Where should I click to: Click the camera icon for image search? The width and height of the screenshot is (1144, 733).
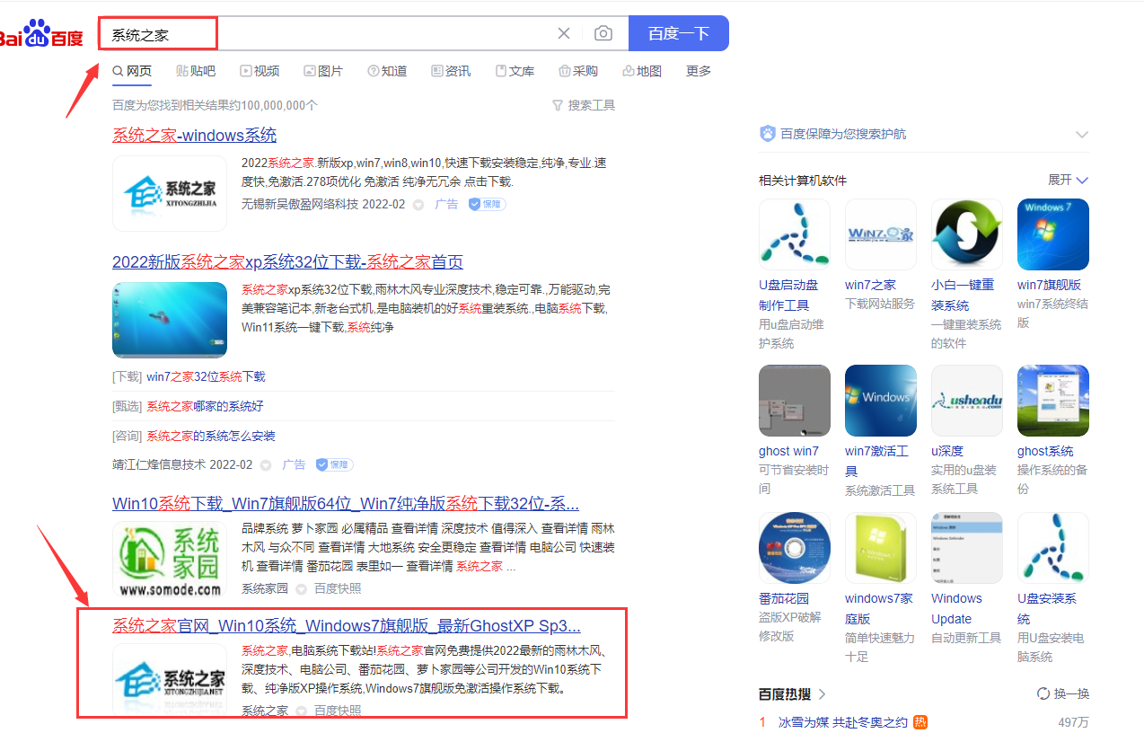pyautogui.click(x=603, y=32)
